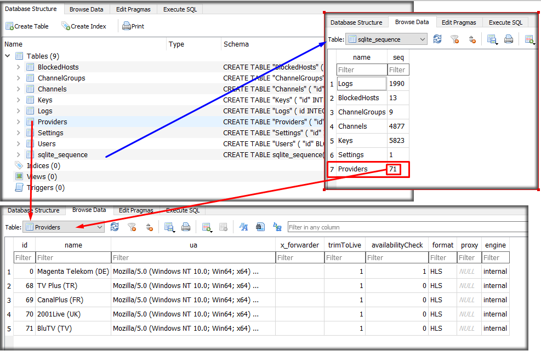Save table icon in sqlite_sequence window

click(x=492, y=39)
